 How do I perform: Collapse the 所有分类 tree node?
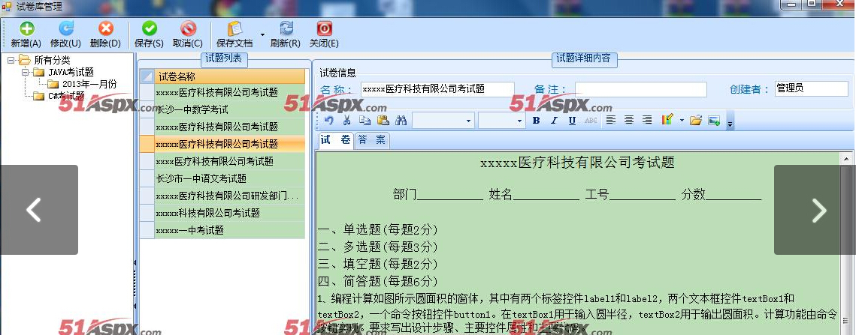tap(11, 61)
